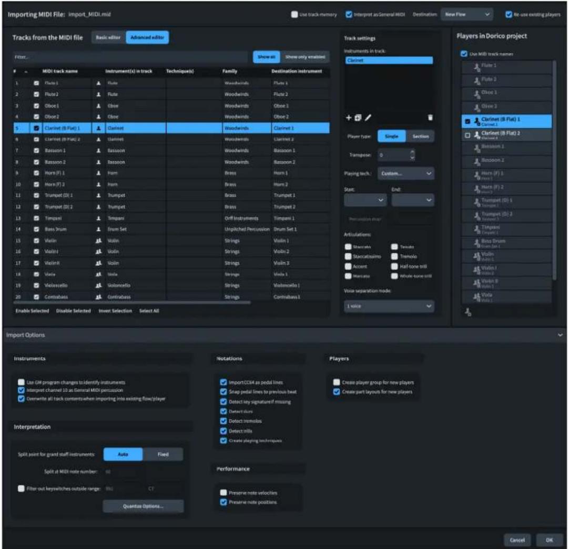Click Bassoon 1 player icon in project list
Image resolution: width=569 pixels, height=549 pixels.
click(x=477, y=148)
